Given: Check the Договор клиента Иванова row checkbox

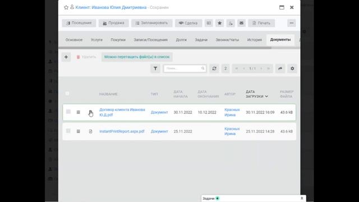Looking at the screenshot, I should pos(68,112).
